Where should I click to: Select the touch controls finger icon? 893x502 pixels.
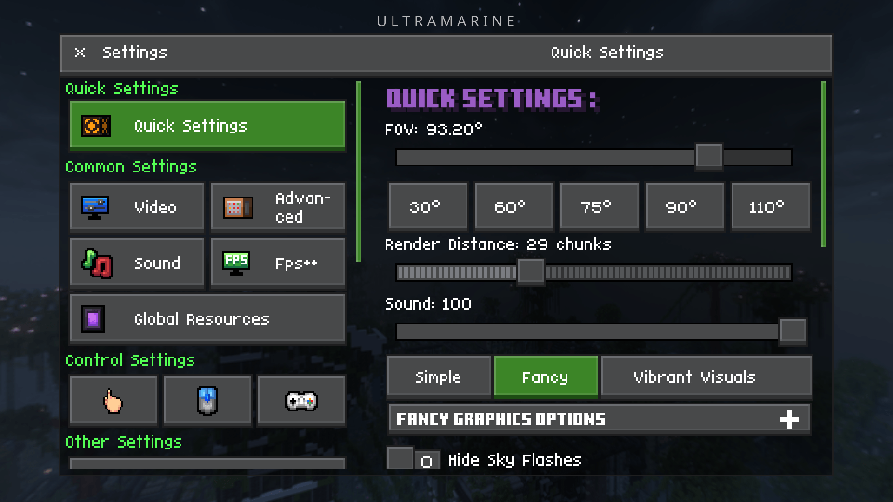113,400
